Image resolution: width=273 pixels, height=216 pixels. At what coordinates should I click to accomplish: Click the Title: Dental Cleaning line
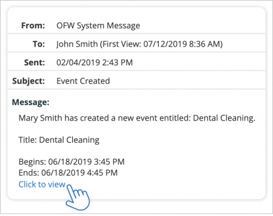(x=59, y=140)
